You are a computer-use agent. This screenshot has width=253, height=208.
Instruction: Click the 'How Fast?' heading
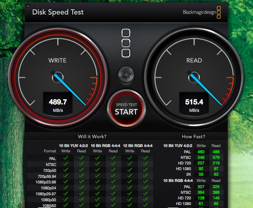(x=193, y=137)
